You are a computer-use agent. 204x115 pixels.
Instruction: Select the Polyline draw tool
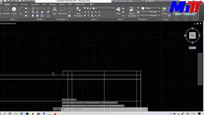pyautogui.click(x=6, y=11)
